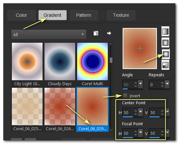Click the gradient list scroll up arrow
The width and height of the screenshot is (179, 144).
pyautogui.click(x=111, y=44)
